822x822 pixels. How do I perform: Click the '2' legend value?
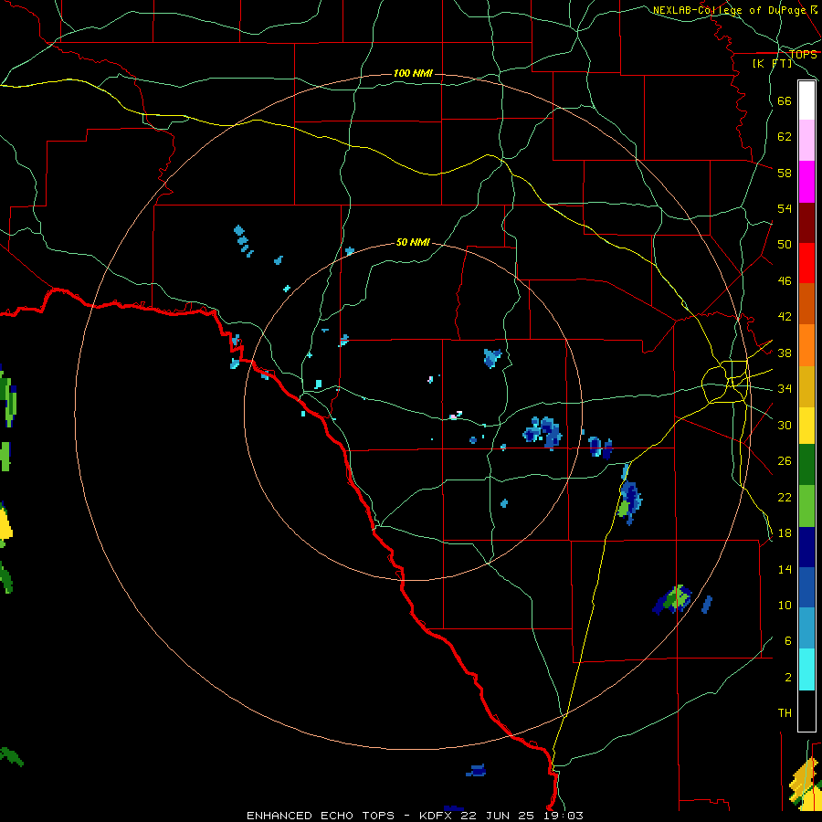[x=788, y=678]
